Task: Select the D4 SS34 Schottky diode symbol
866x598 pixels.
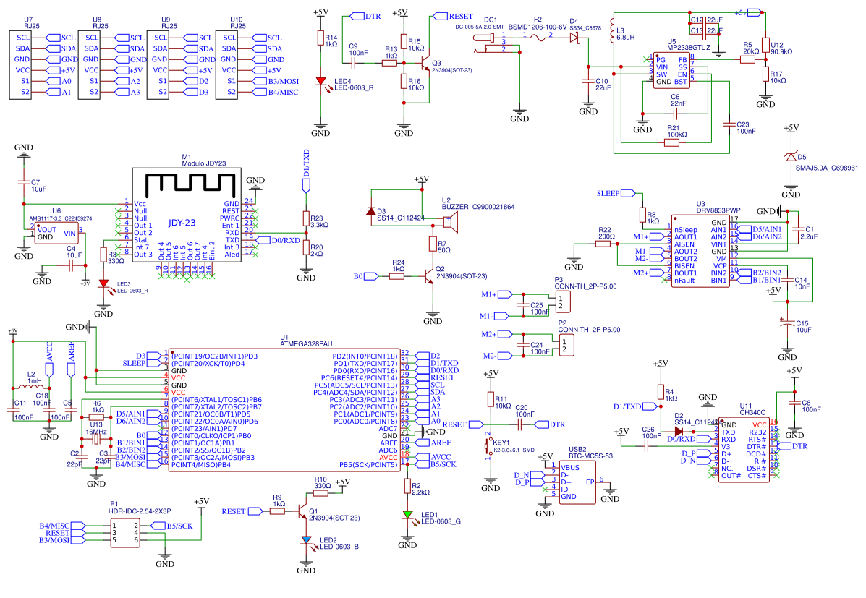Action: pos(574,38)
